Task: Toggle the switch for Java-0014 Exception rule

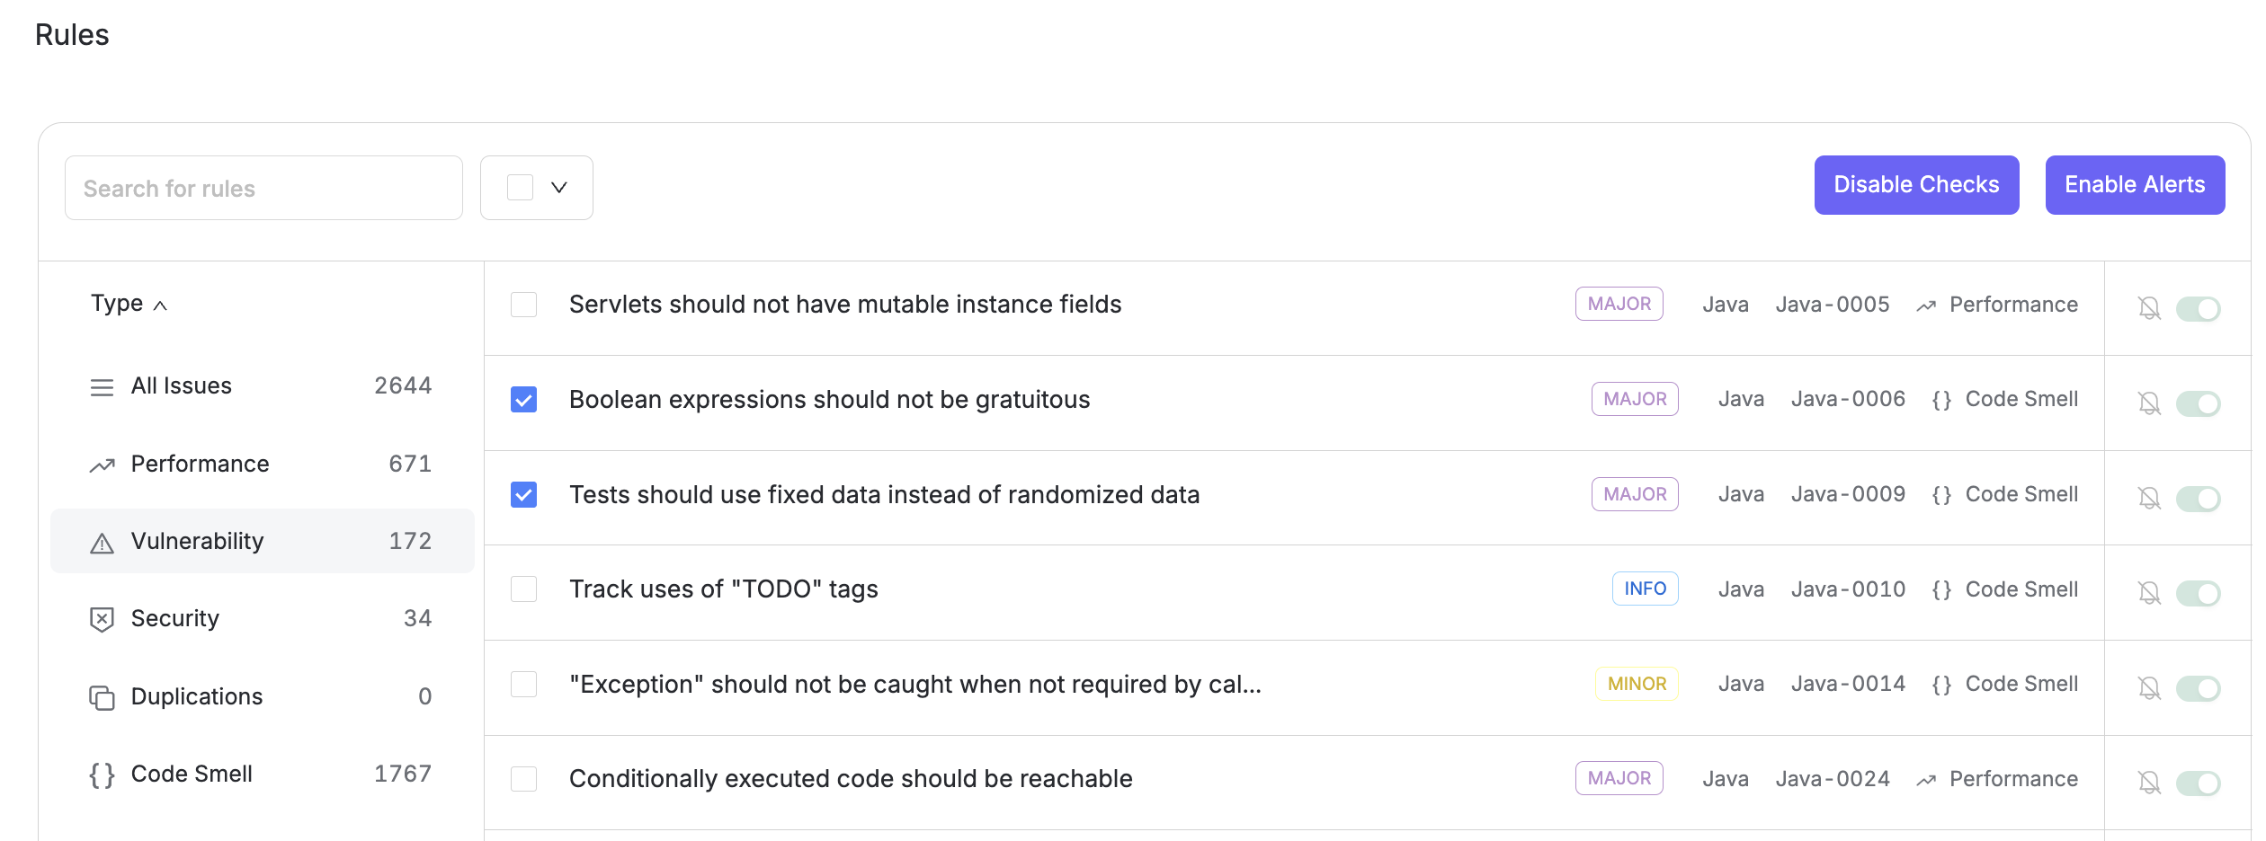Action: (2198, 688)
